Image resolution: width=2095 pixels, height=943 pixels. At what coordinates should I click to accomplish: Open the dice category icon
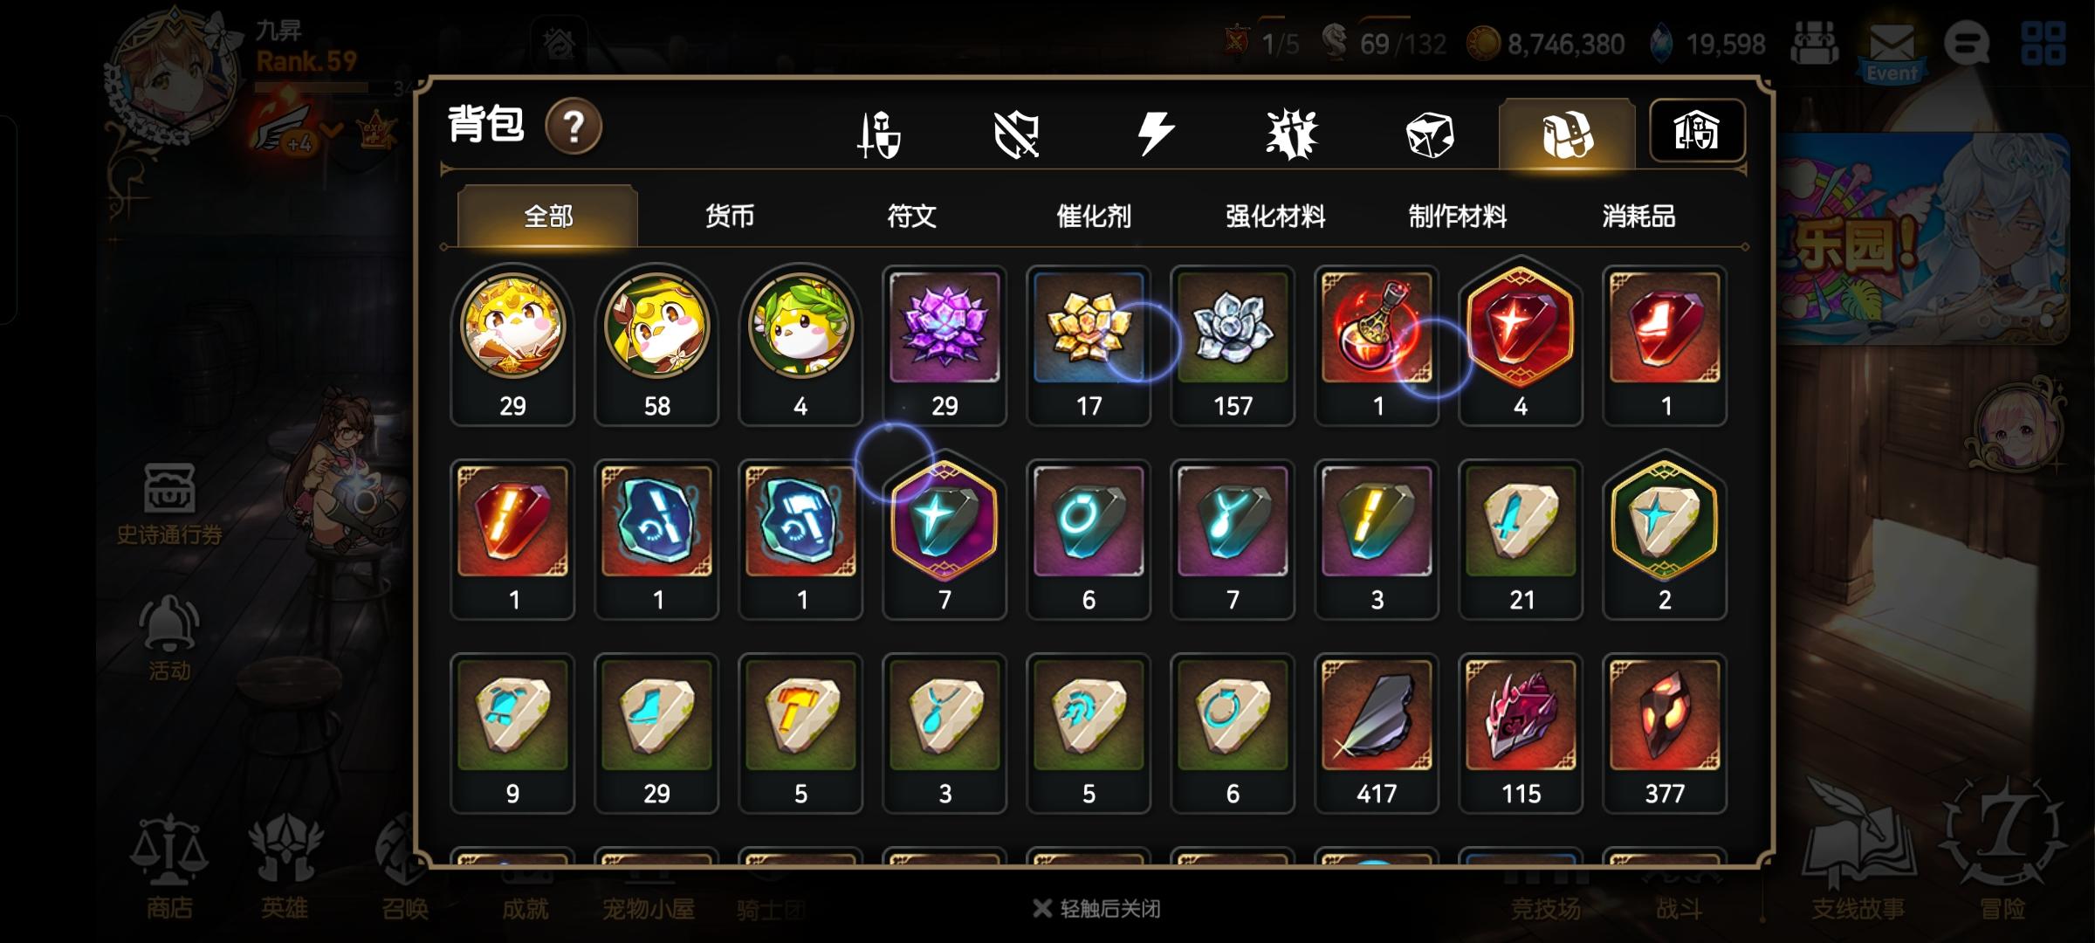pyautogui.click(x=1430, y=135)
